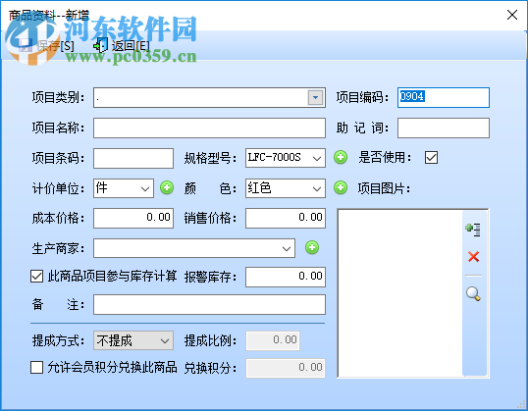
Task: Add a new 规格型号 with green plus
Action: click(341, 157)
